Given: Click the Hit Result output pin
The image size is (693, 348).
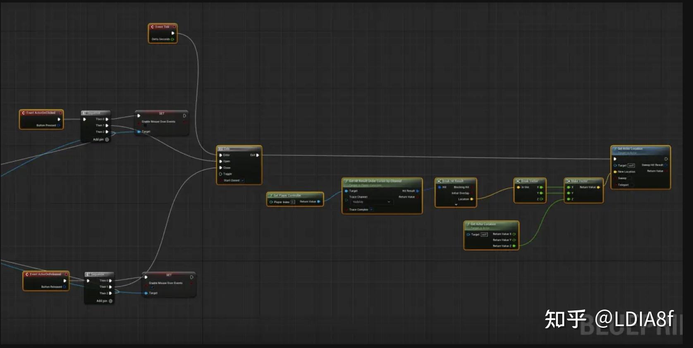Looking at the screenshot, I should [x=417, y=191].
